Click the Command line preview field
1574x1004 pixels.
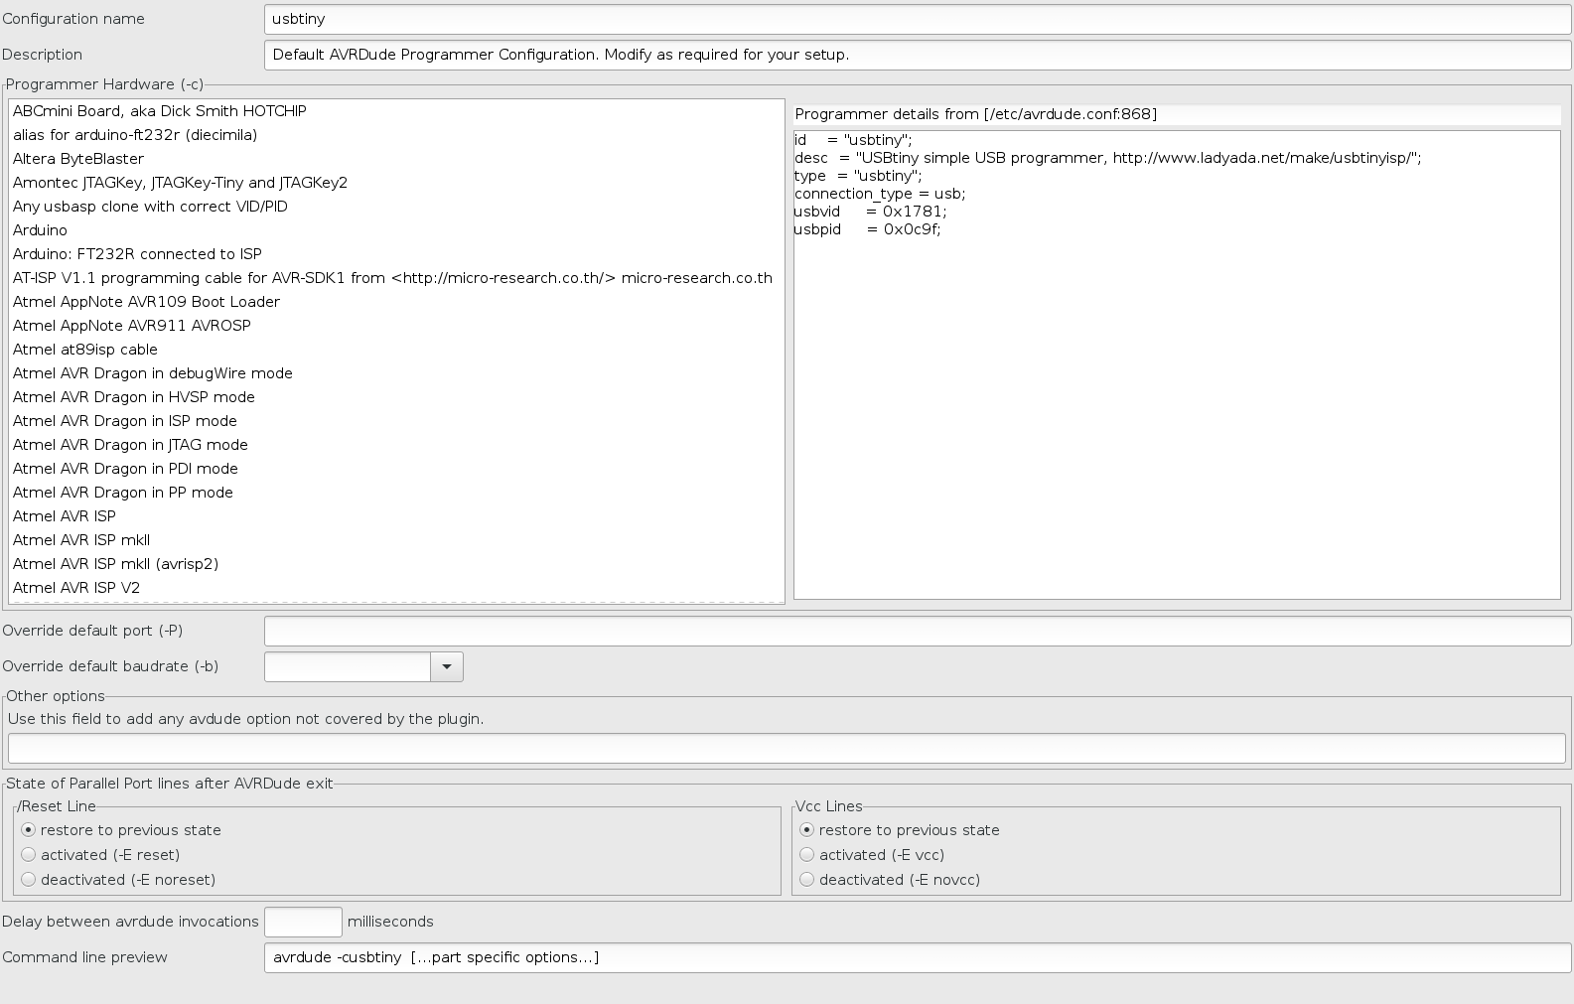click(918, 957)
